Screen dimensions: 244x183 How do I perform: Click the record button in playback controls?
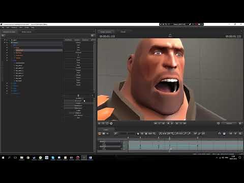point(168,124)
